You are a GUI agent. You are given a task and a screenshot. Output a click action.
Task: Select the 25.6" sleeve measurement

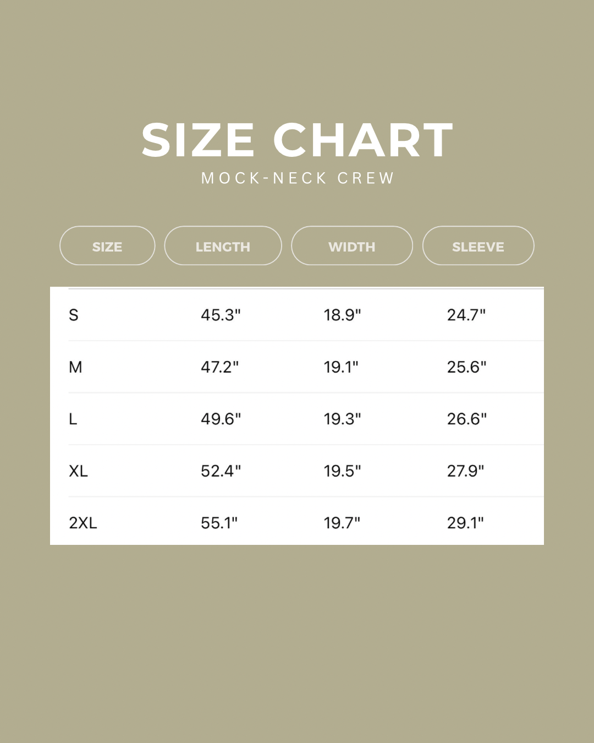pos(466,367)
